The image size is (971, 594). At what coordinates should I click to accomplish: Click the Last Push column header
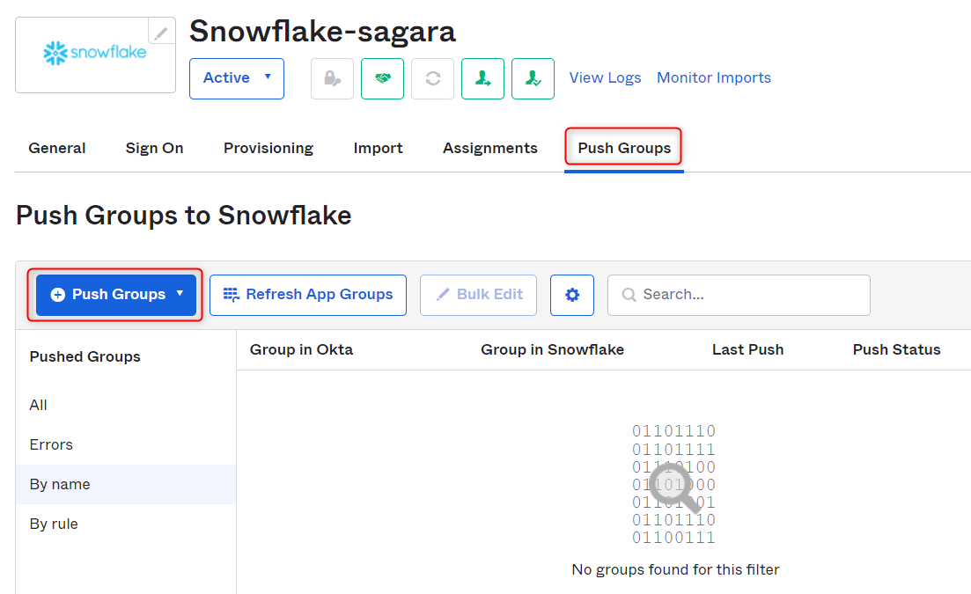(747, 350)
